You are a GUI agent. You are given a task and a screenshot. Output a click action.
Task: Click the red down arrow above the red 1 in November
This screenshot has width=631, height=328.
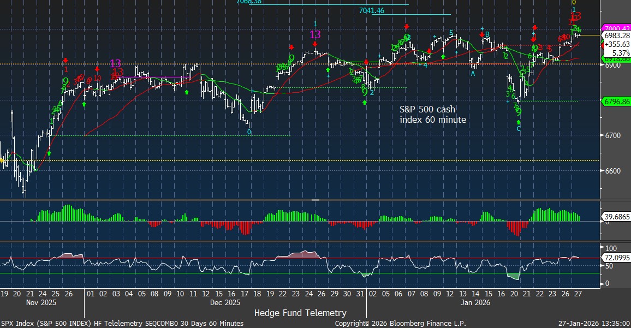66,61
